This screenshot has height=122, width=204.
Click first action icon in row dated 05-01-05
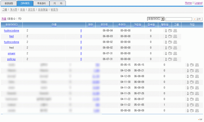pyautogui.click(x=187, y=105)
